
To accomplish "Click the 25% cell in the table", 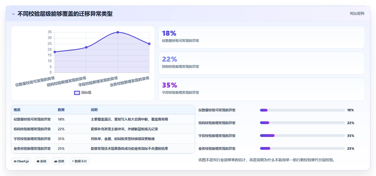I will 61,149.
